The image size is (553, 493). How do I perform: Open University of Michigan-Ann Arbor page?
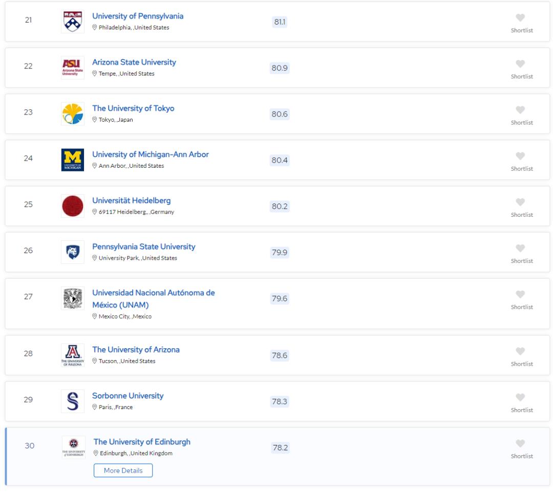coord(151,154)
